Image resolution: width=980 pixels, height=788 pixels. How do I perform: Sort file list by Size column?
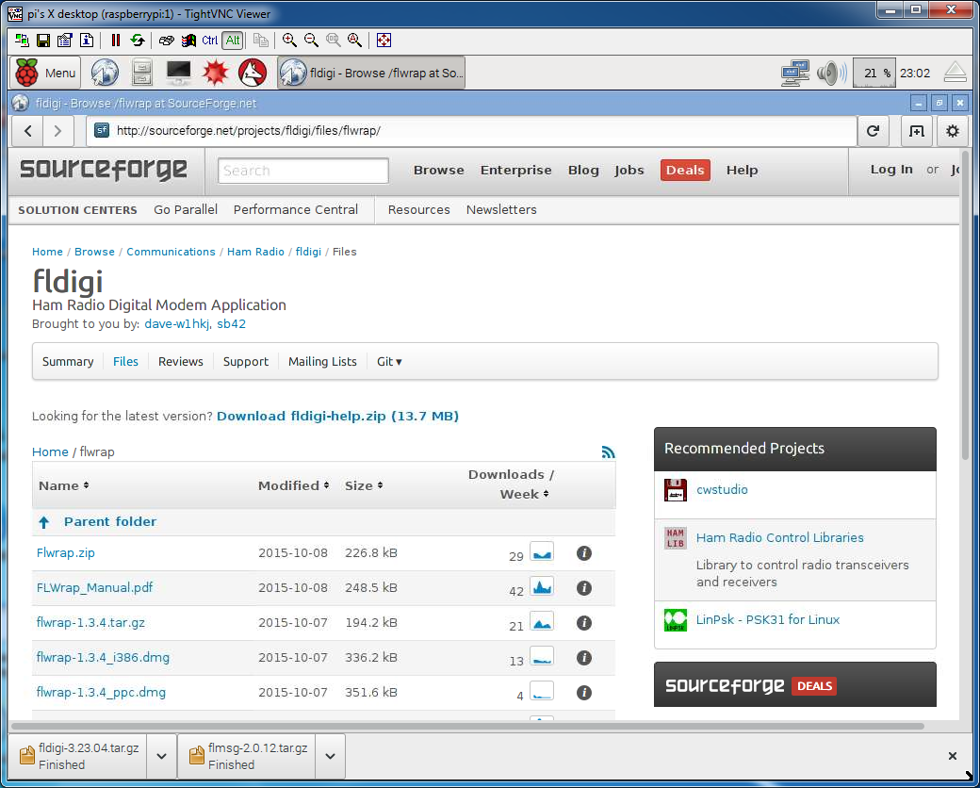[364, 485]
